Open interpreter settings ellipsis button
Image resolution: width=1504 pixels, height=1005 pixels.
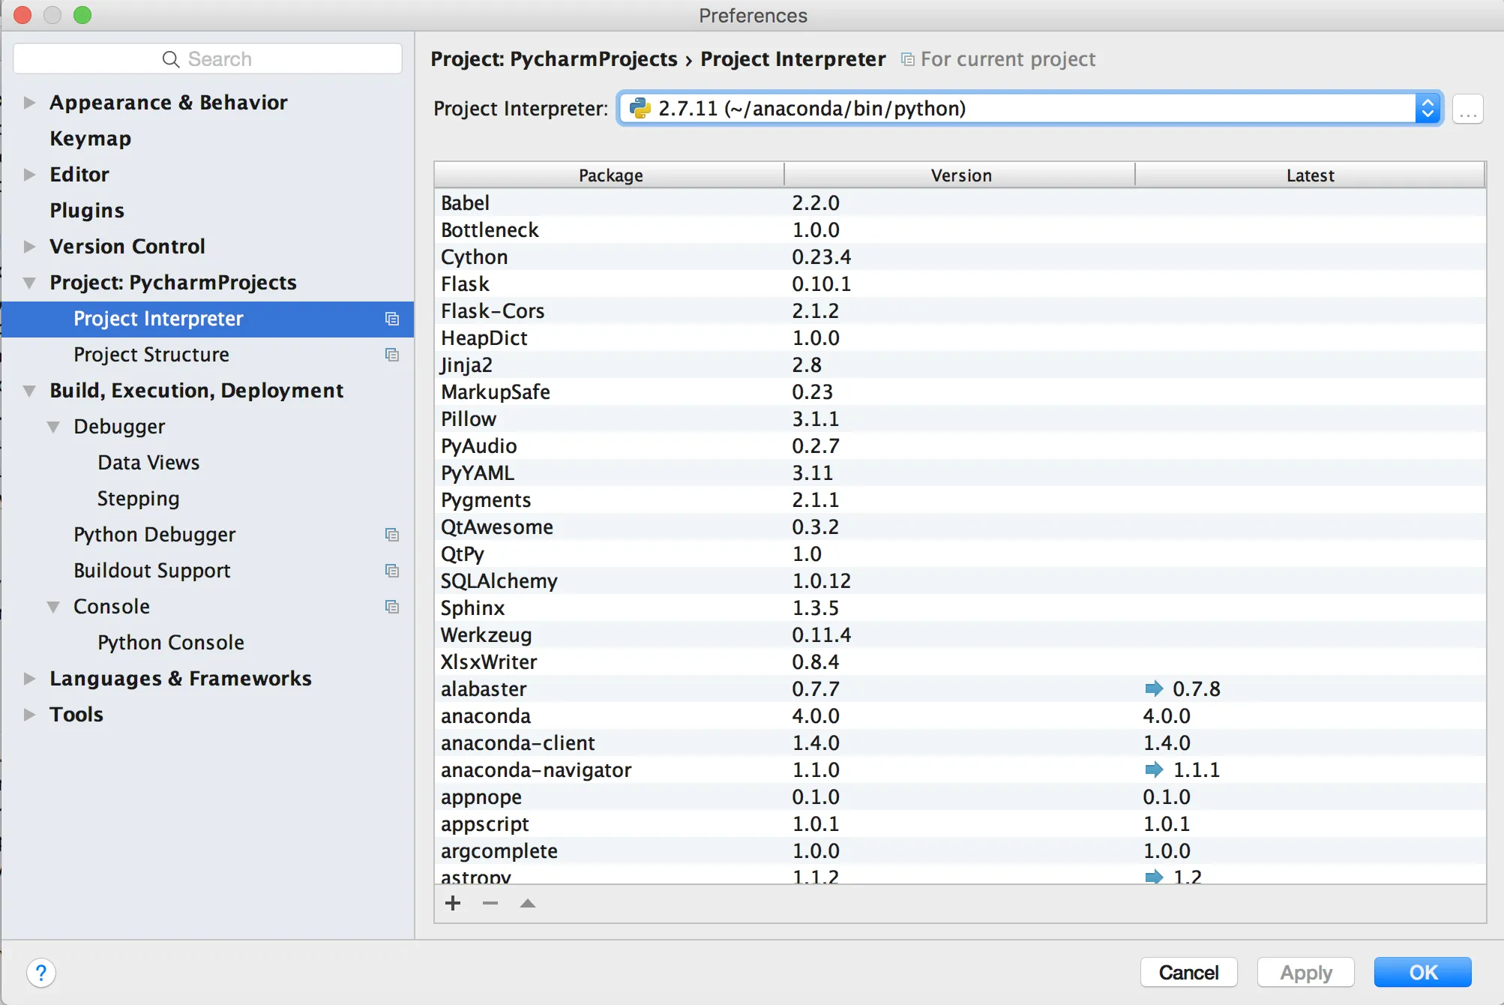coord(1467,109)
